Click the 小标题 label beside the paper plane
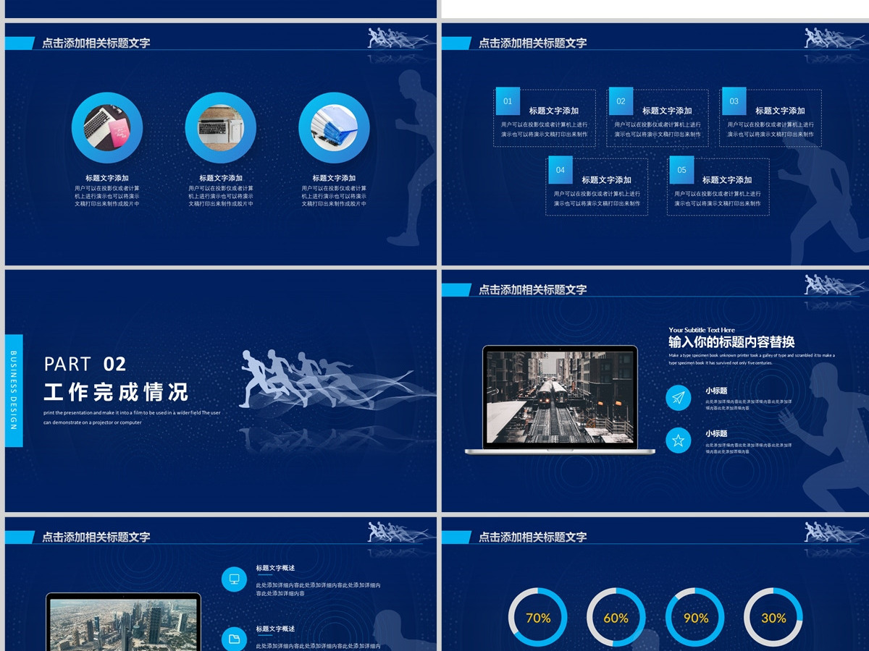Screen dimensions: 869x651 716,391
